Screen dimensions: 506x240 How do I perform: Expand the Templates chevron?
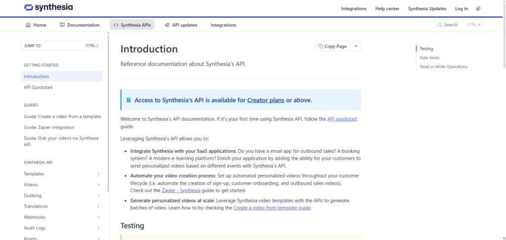click(98, 174)
